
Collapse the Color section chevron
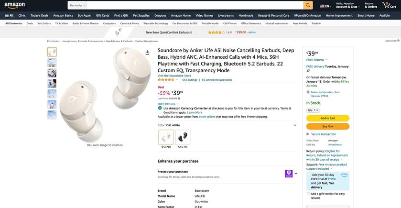pos(295,125)
